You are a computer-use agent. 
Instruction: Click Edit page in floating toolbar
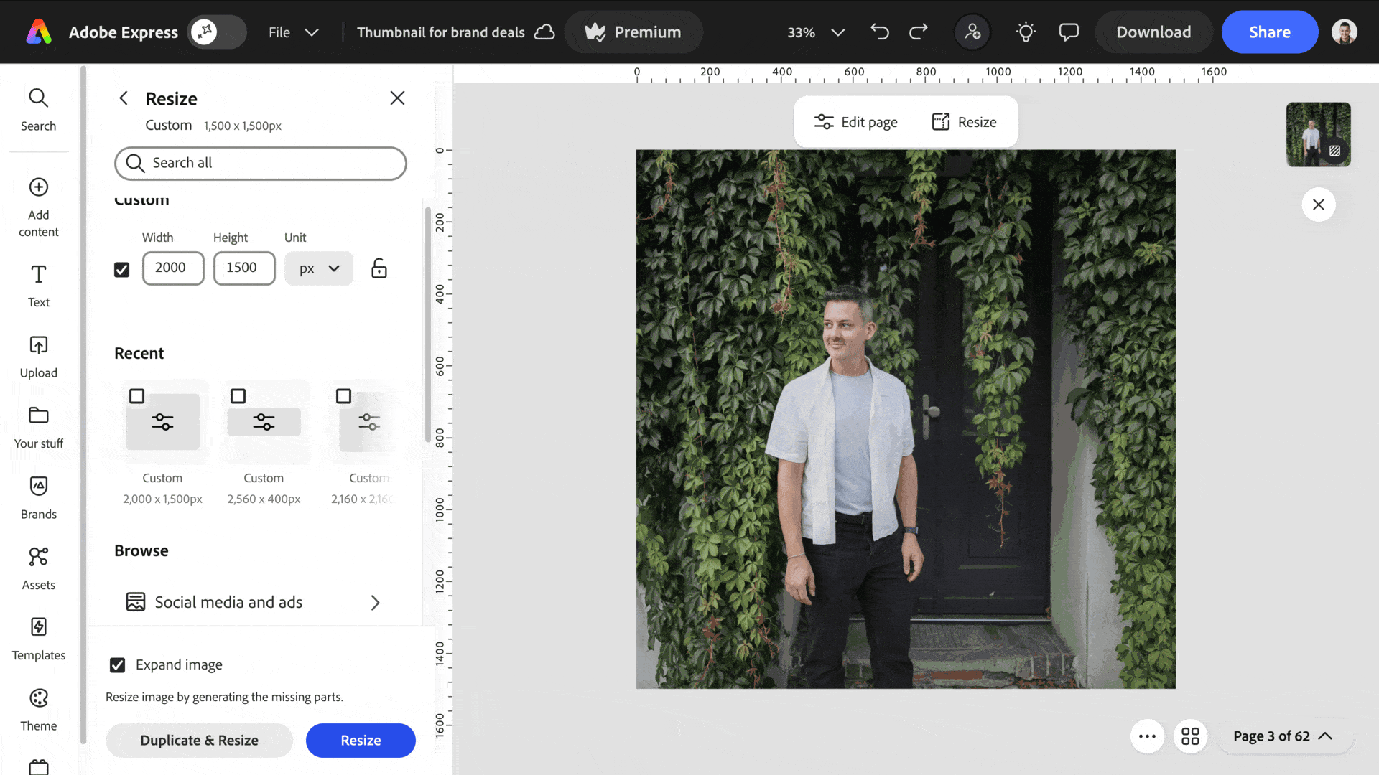tap(855, 122)
